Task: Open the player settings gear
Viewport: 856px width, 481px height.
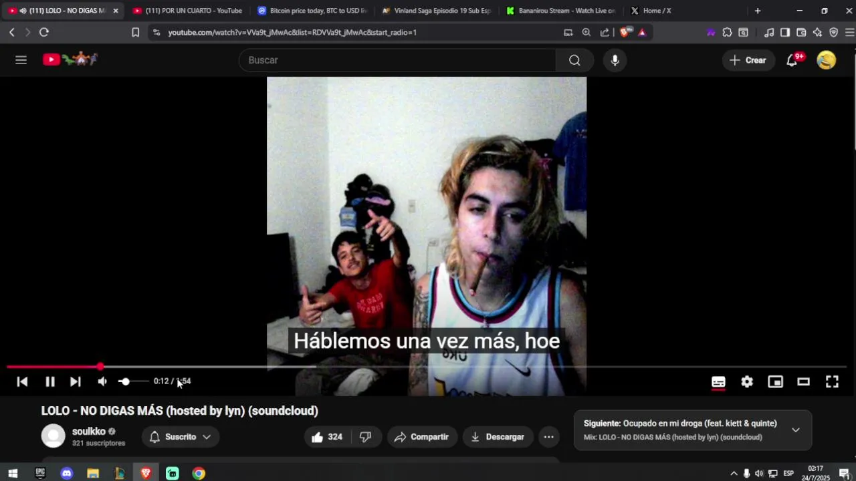Action: 747,381
